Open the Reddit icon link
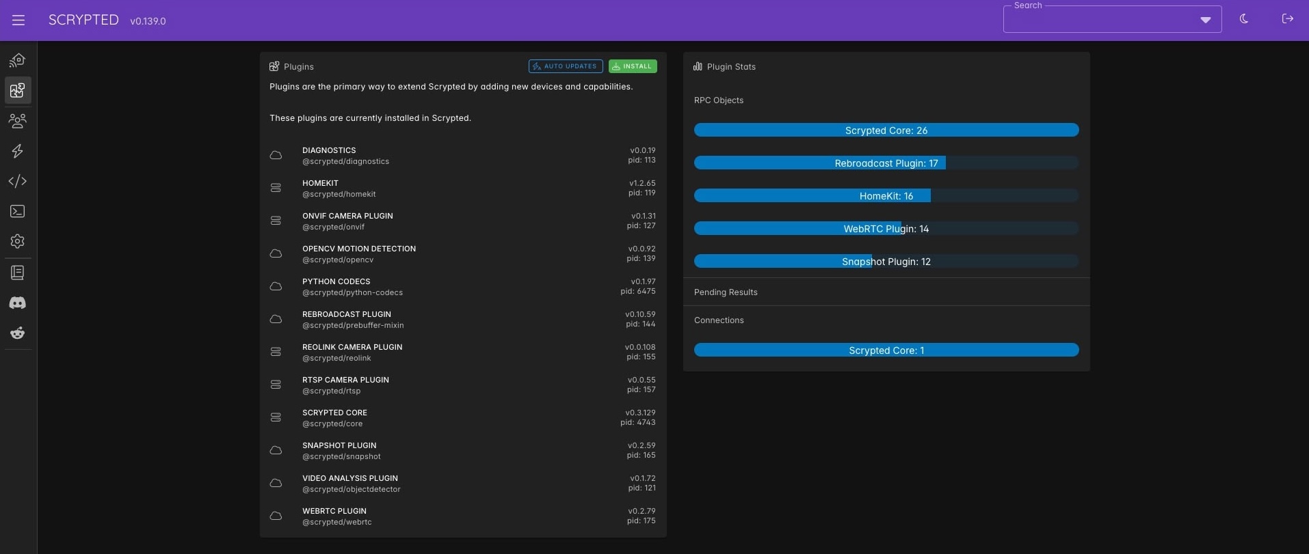 pos(18,333)
